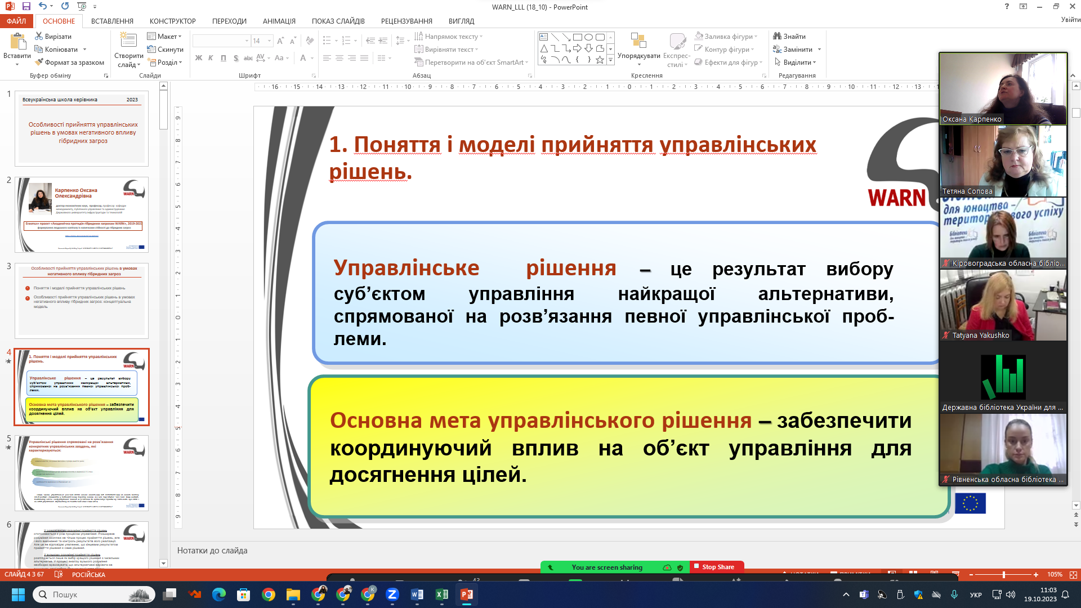The image size is (1081, 608).
Task: Click Shape Effects (Ефекти для фігур)
Action: point(729,62)
